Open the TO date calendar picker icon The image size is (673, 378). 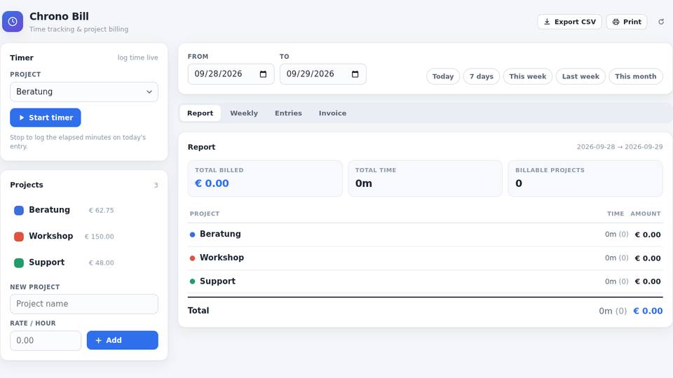click(x=355, y=74)
